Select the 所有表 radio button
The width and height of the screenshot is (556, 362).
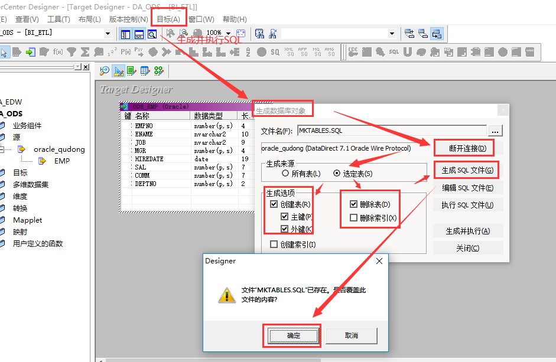click(x=285, y=172)
